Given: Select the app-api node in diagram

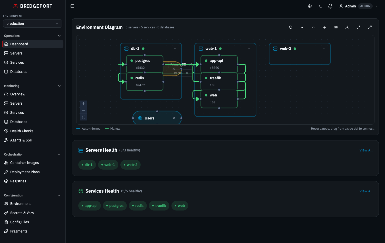Looking at the screenshot, I should (219, 64).
